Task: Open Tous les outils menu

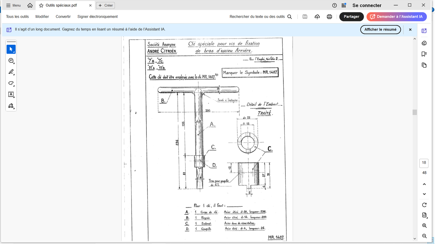Action: click(x=17, y=17)
